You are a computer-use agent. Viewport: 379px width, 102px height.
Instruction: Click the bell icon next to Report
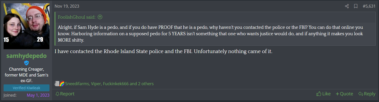pos(57,94)
